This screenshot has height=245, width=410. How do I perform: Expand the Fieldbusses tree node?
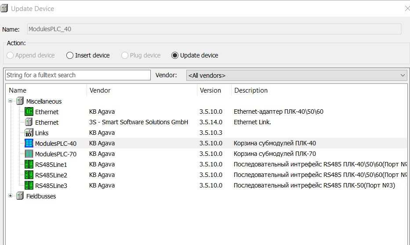pos(10,196)
